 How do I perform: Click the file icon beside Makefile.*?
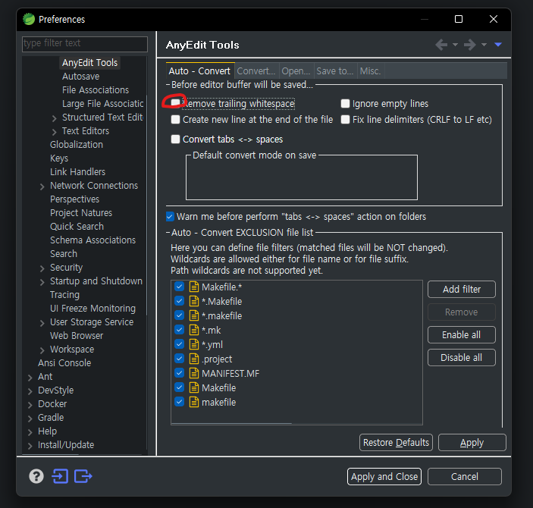click(194, 287)
